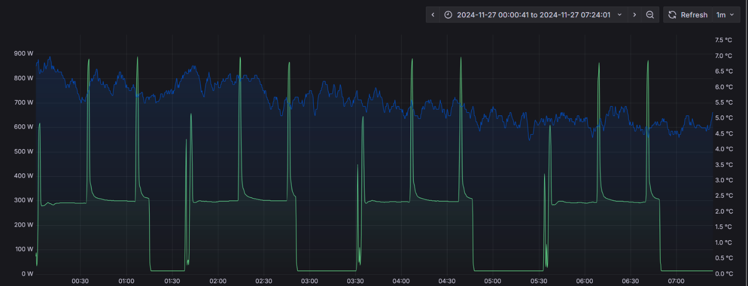Screen dimensions: 748x286
Task: Click the 07:00 time axis label
Action: click(676, 281)
